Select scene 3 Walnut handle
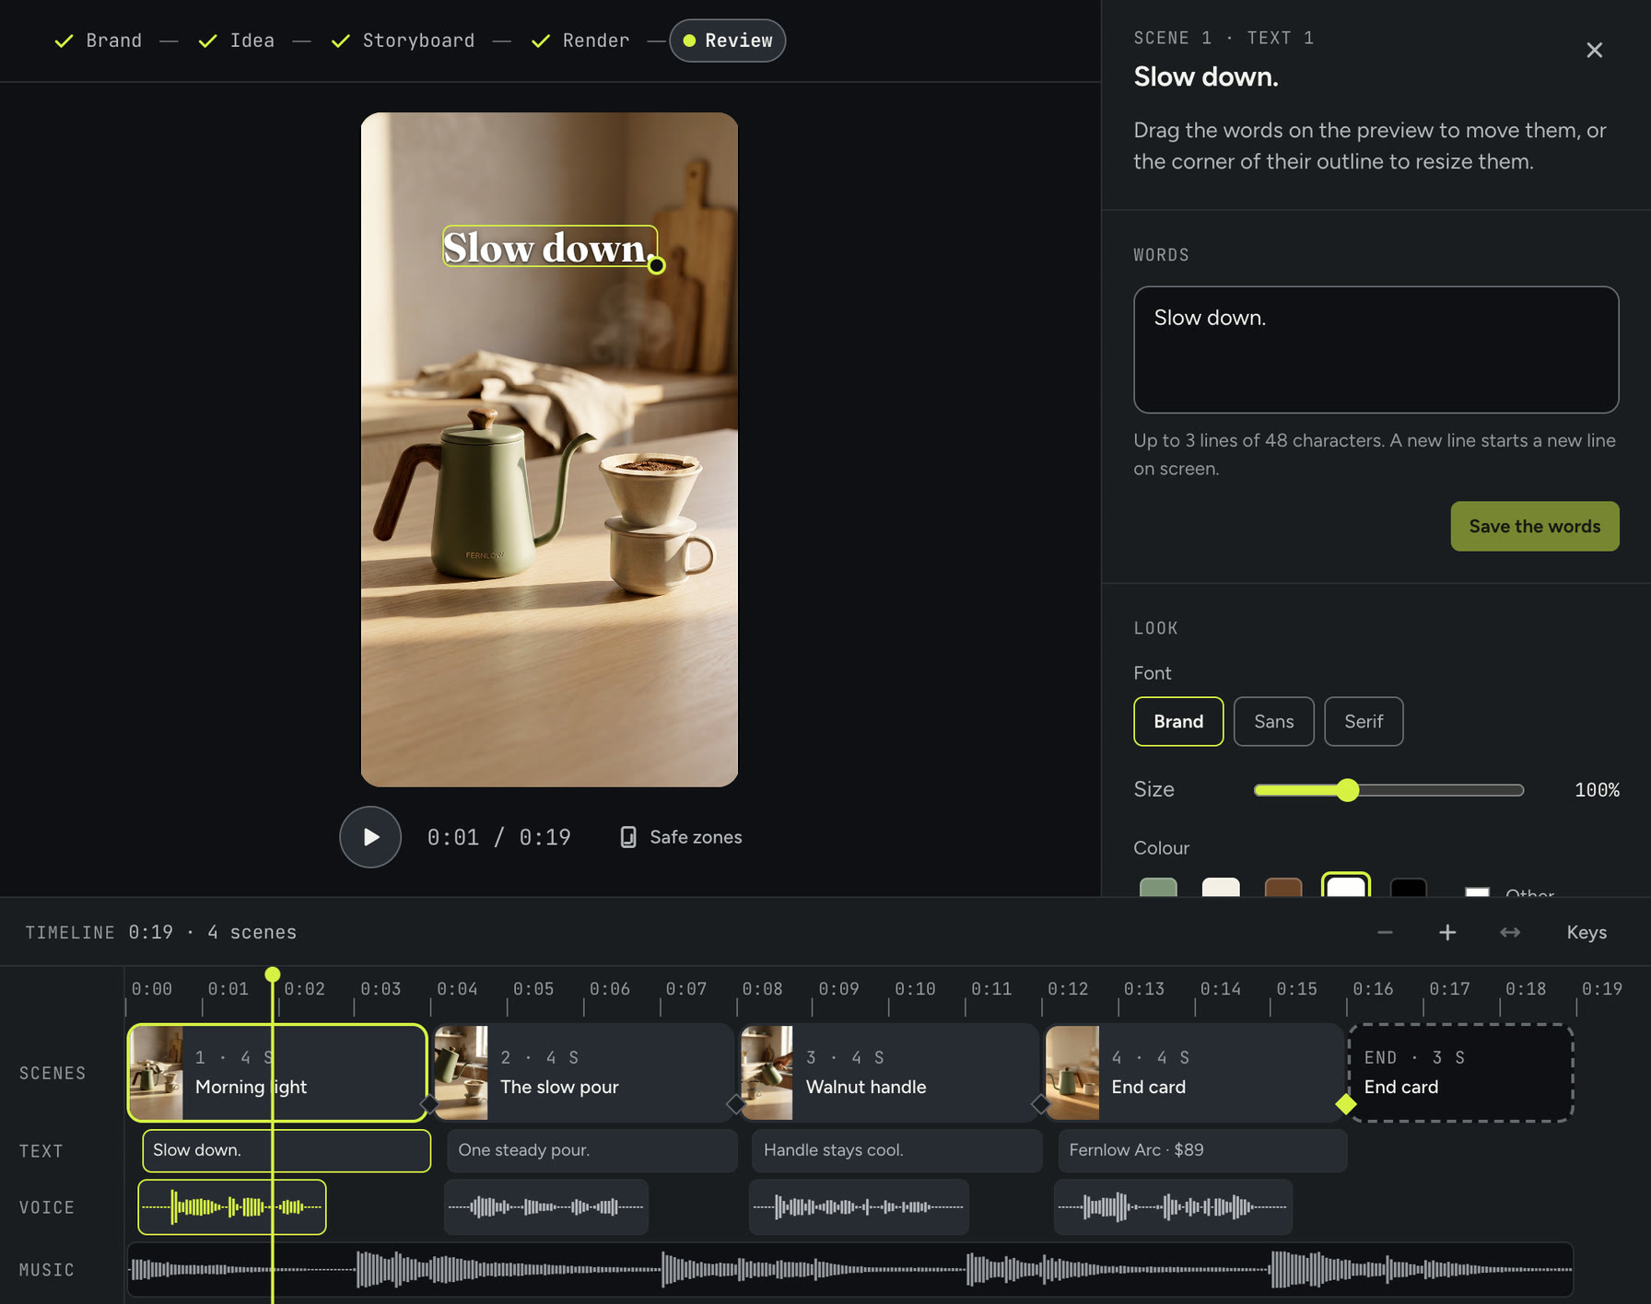The height and width of the screenshot is (1304, 1651). [889, 1072]
